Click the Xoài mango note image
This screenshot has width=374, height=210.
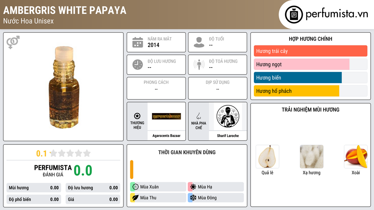[356, 157]
